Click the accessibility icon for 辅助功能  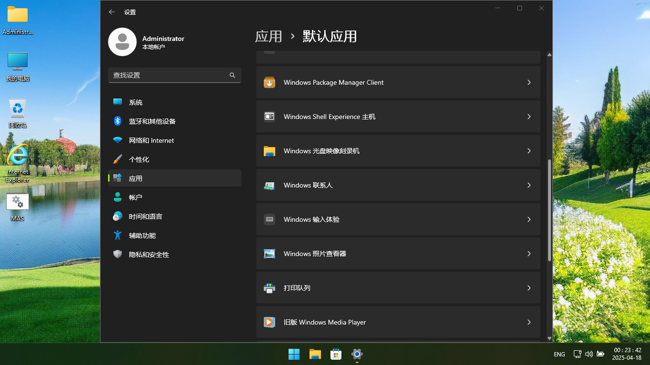(x=118, y=236)
